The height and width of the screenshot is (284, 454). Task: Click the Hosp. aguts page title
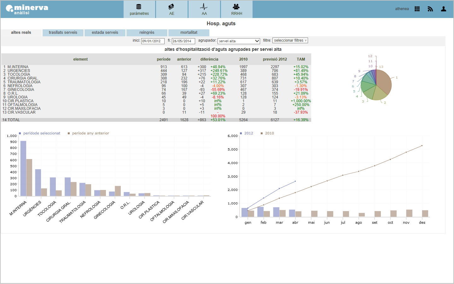point(221,23)
